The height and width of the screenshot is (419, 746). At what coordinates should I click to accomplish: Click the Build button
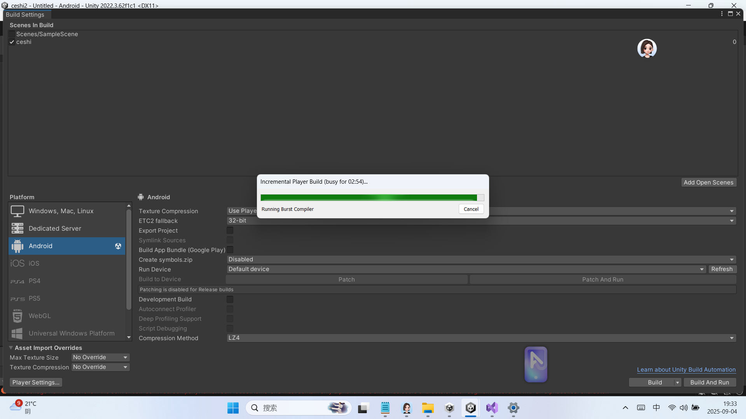(655, 383)
